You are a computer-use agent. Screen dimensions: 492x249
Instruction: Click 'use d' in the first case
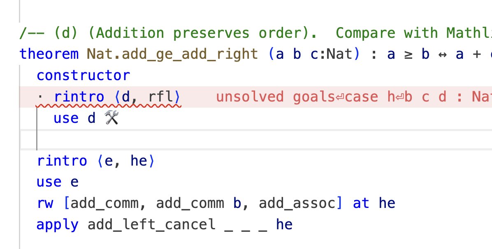tap(74, 118)
